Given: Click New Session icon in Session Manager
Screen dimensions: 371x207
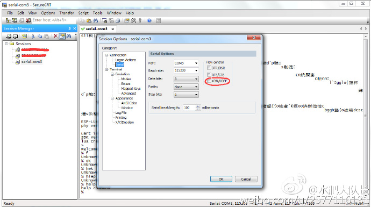Looking at the screenshot, I should pyautogui.click(x=24, y=36).
